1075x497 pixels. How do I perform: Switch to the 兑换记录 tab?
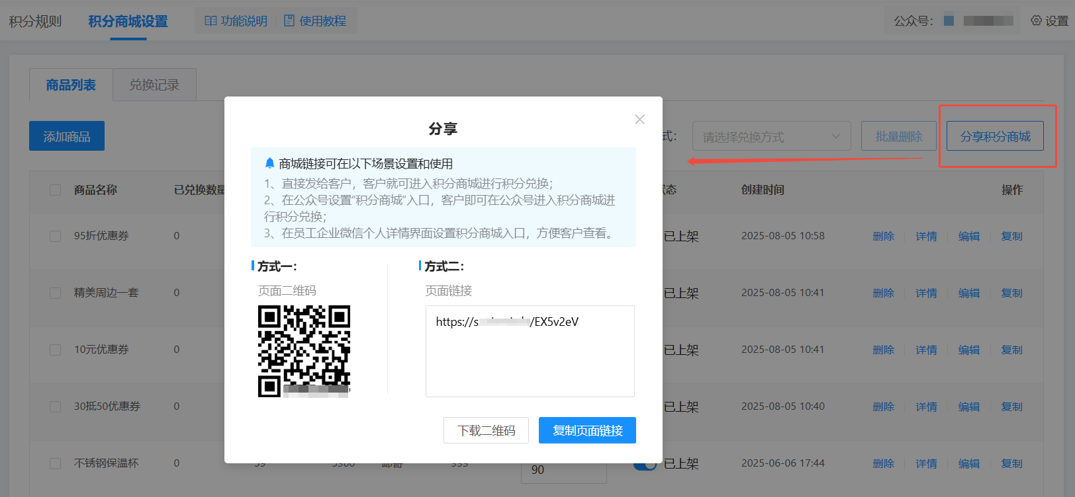154,85
